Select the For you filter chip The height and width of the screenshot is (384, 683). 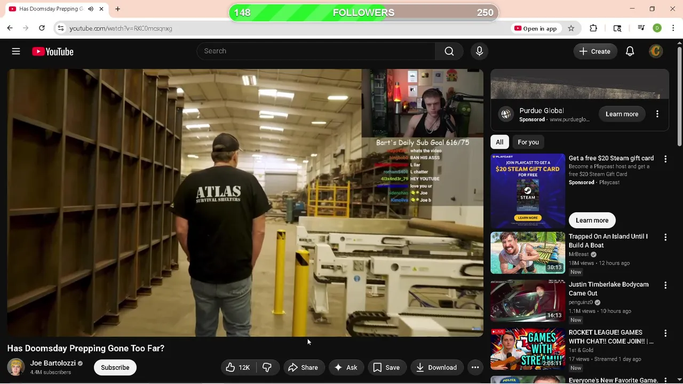click(x=528, y=142)
